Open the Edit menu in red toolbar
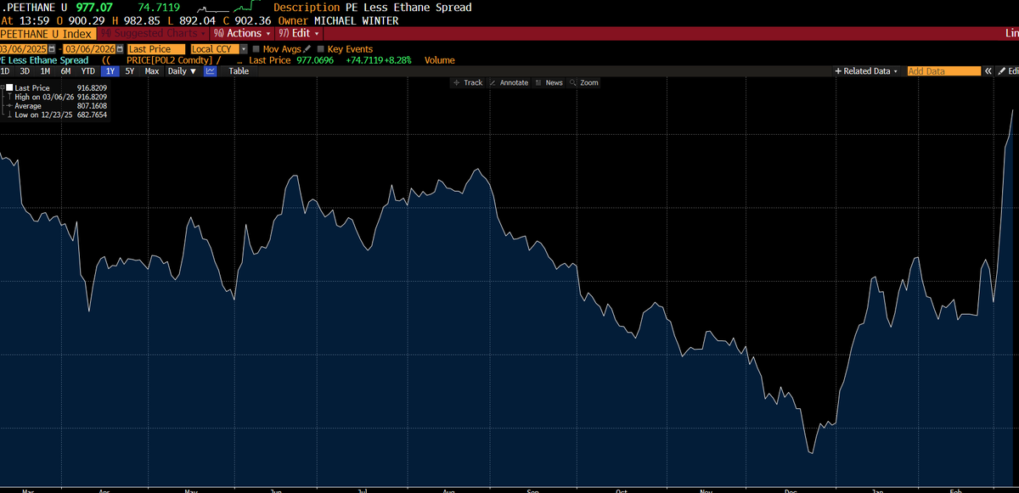 (298, 33)
